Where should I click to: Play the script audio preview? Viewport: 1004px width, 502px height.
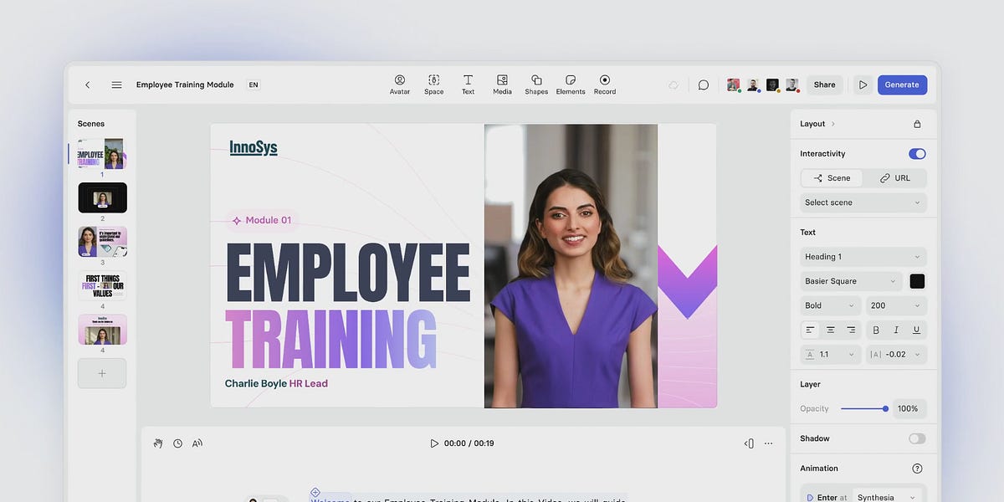[433, 443]
